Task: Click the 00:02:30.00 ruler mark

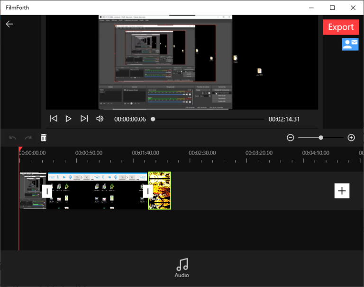Action: pyautogui.click(x=202, y=153)
